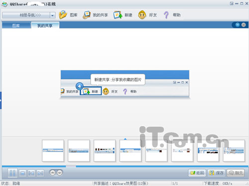Click the 新建 new share icon
The height and width of the screenshot is (186, 249).
pos(118,15)
